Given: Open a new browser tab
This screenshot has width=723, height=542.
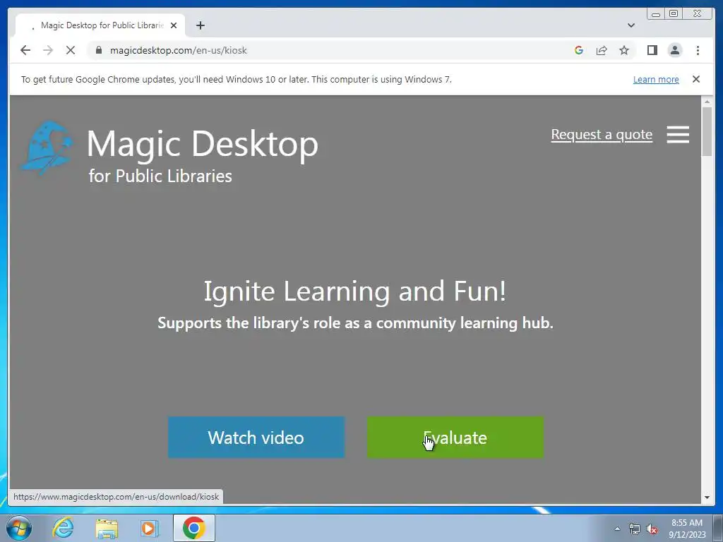Looking at the screenshot, I should (x=200, y=25).
